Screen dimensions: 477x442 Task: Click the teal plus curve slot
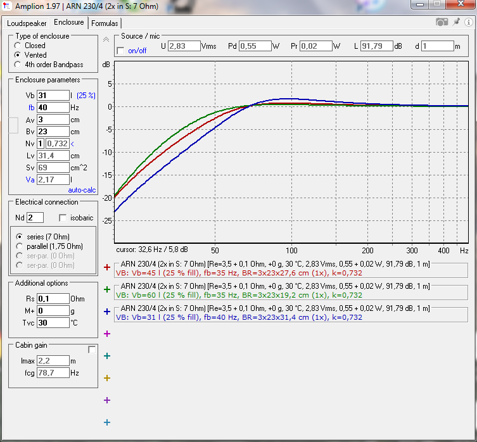(x=107, y=356)
